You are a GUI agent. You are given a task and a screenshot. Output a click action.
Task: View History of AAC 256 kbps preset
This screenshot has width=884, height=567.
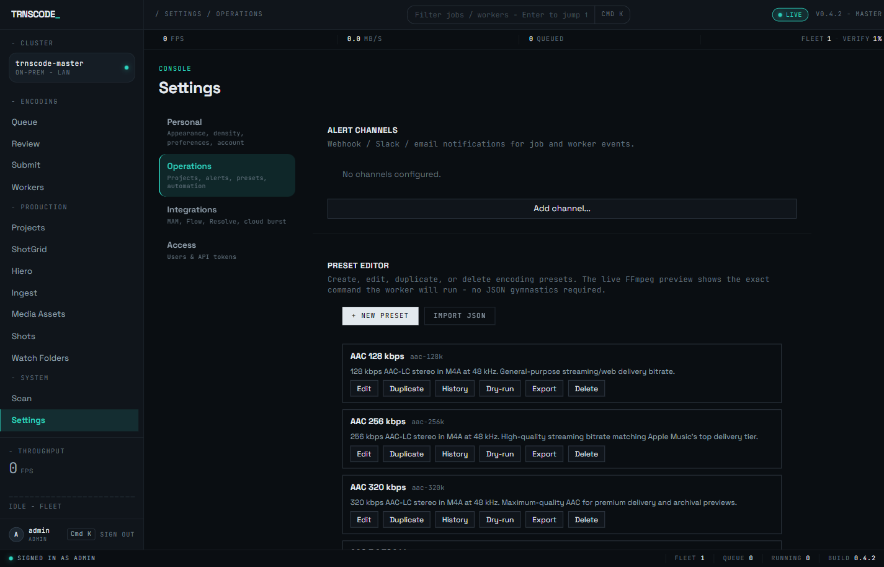(455, 454)
